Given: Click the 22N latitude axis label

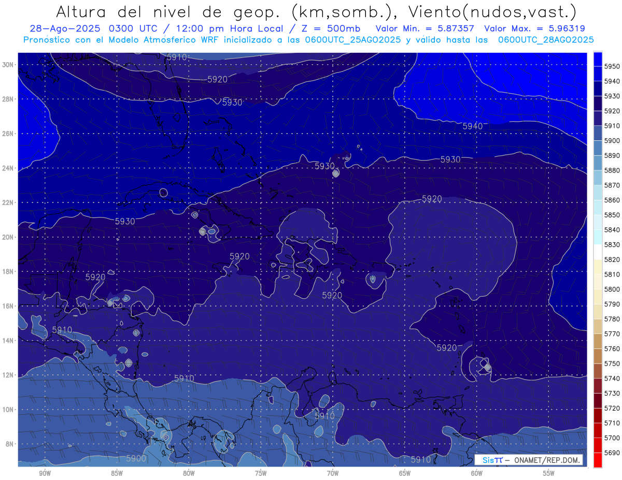Looking at the screenshot, I should pyautogui.click(x=8, y=202).
